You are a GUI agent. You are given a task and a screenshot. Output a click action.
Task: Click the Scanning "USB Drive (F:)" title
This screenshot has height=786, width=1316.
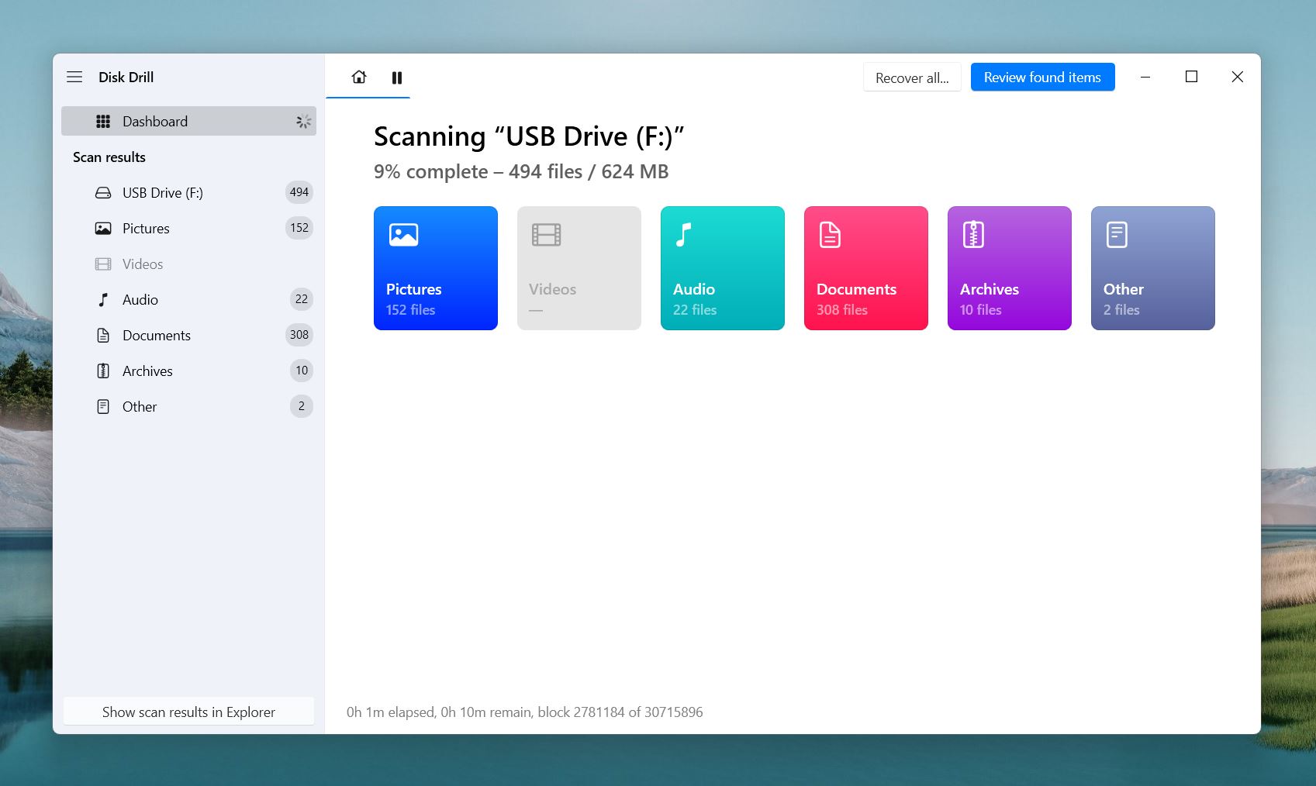529,136
